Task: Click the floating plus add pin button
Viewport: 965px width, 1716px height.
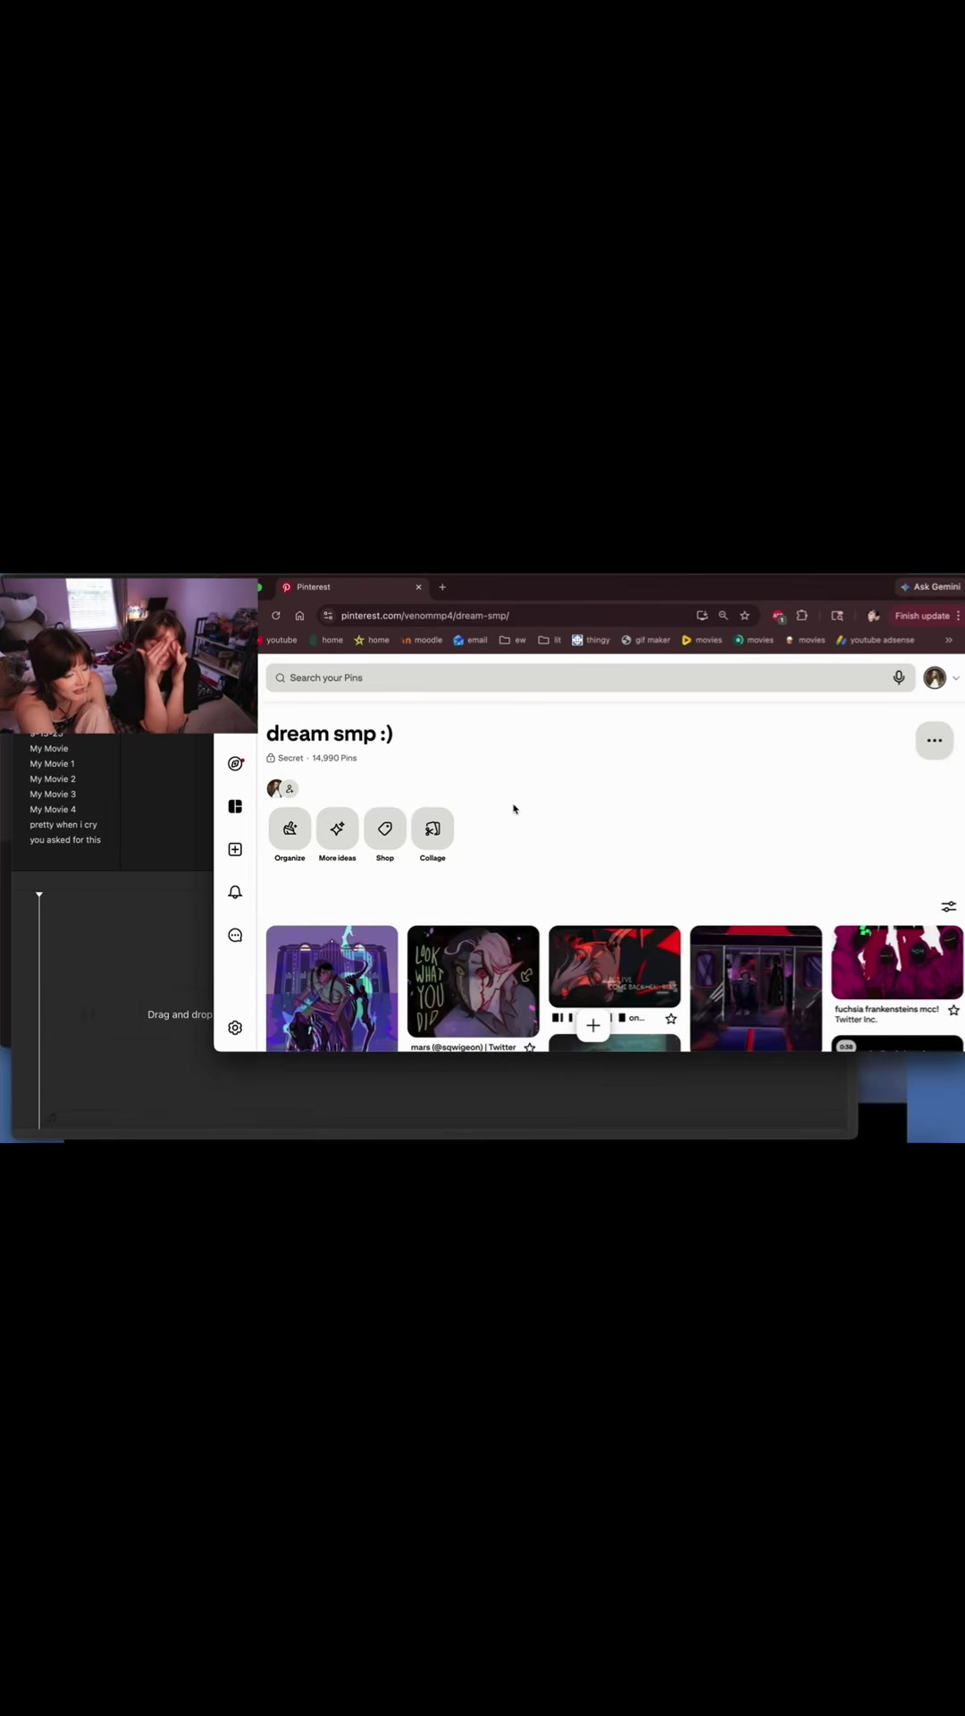Action: [x=593, y=1025]
